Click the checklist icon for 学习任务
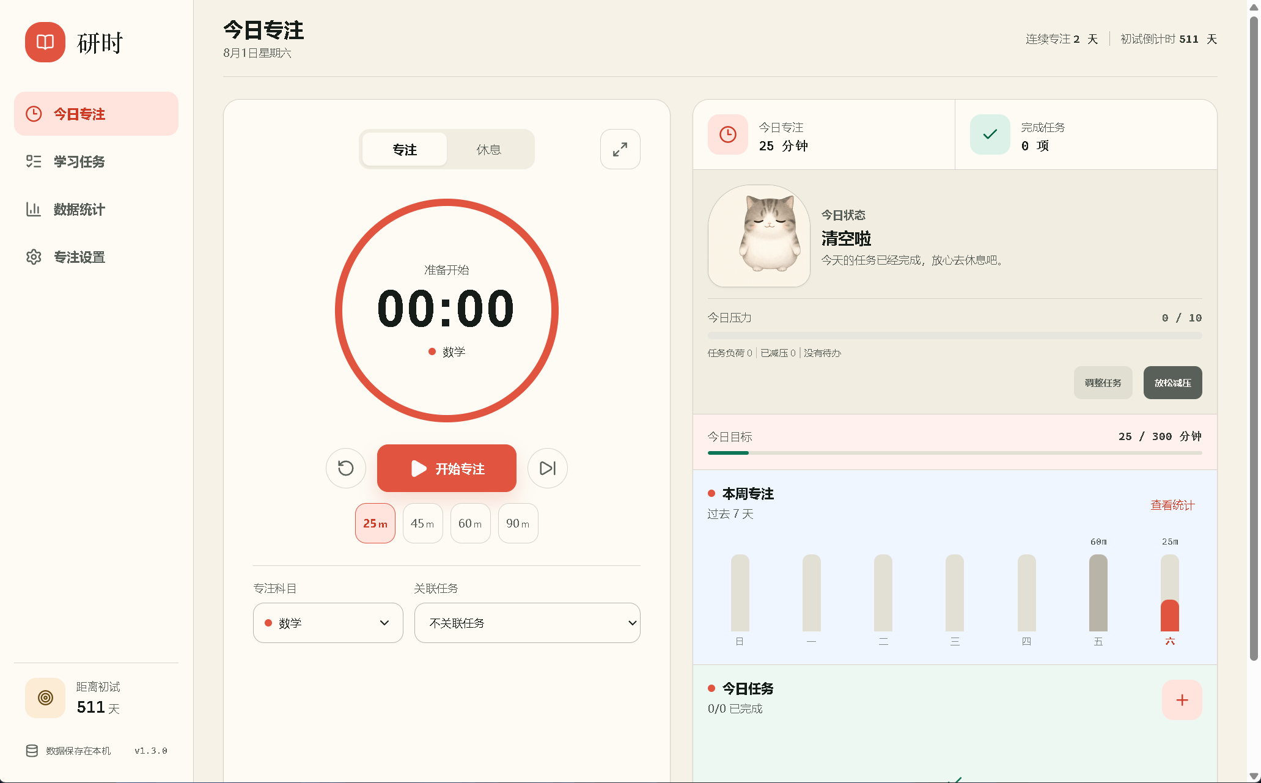 pyautogui.click(x=34, y=161)
